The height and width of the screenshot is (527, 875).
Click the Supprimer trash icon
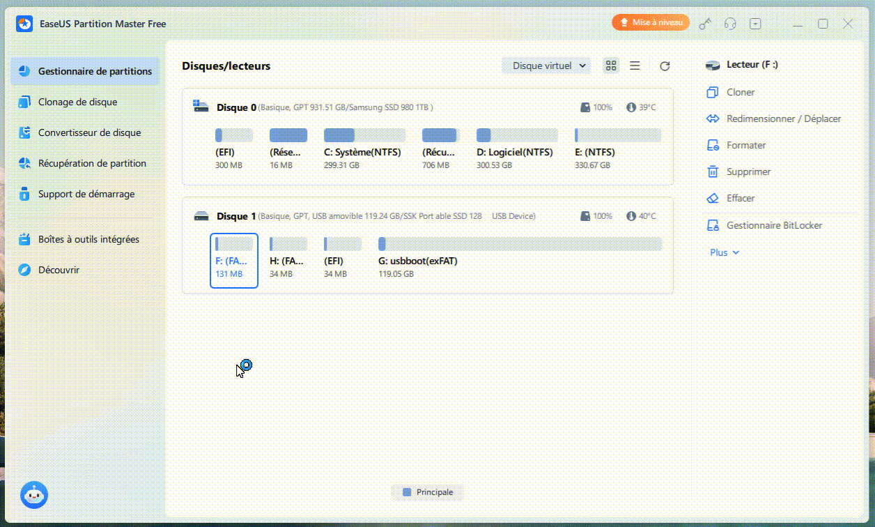pyautogui.click(x=712, y=171)
